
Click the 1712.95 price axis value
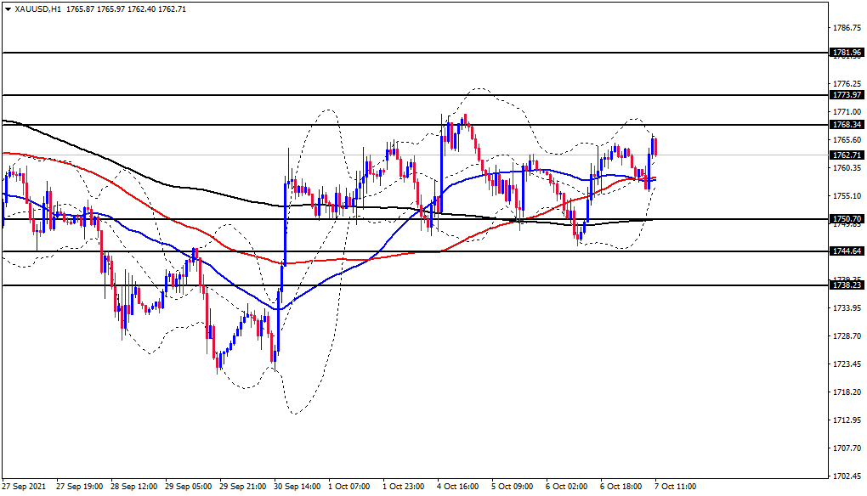coord(847,420)
